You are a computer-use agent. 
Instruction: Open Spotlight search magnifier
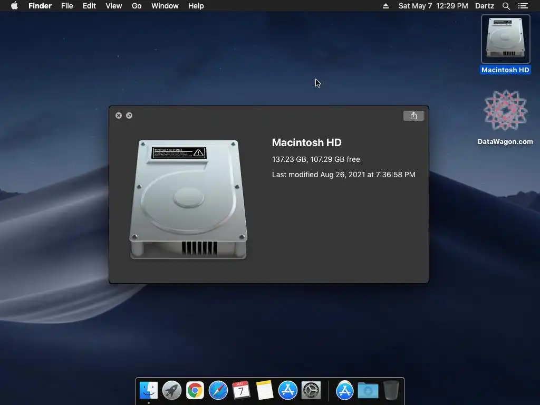[506, 6]
